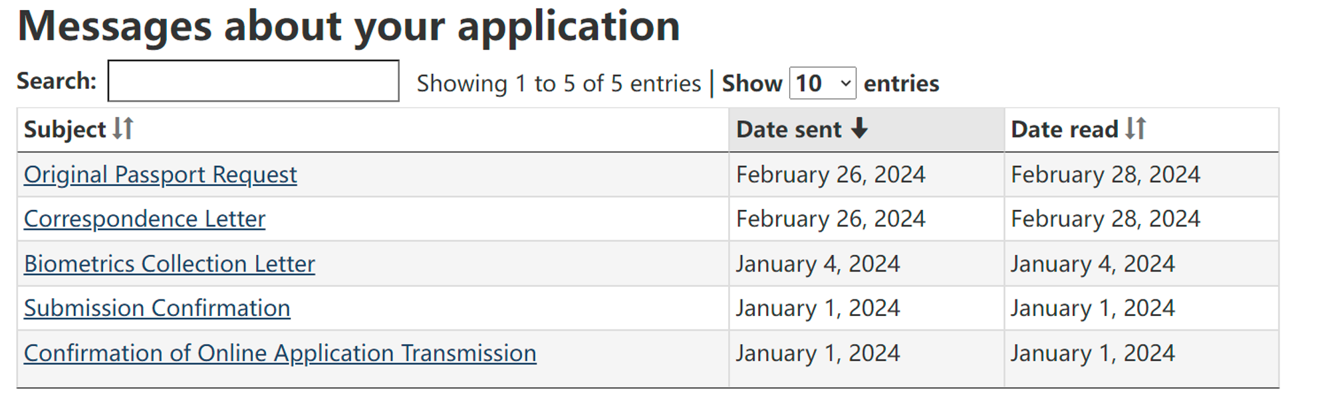1330x411 pixels.
Task: Click the Showing 1 to 5 entries text
Action: click(559, 84)
